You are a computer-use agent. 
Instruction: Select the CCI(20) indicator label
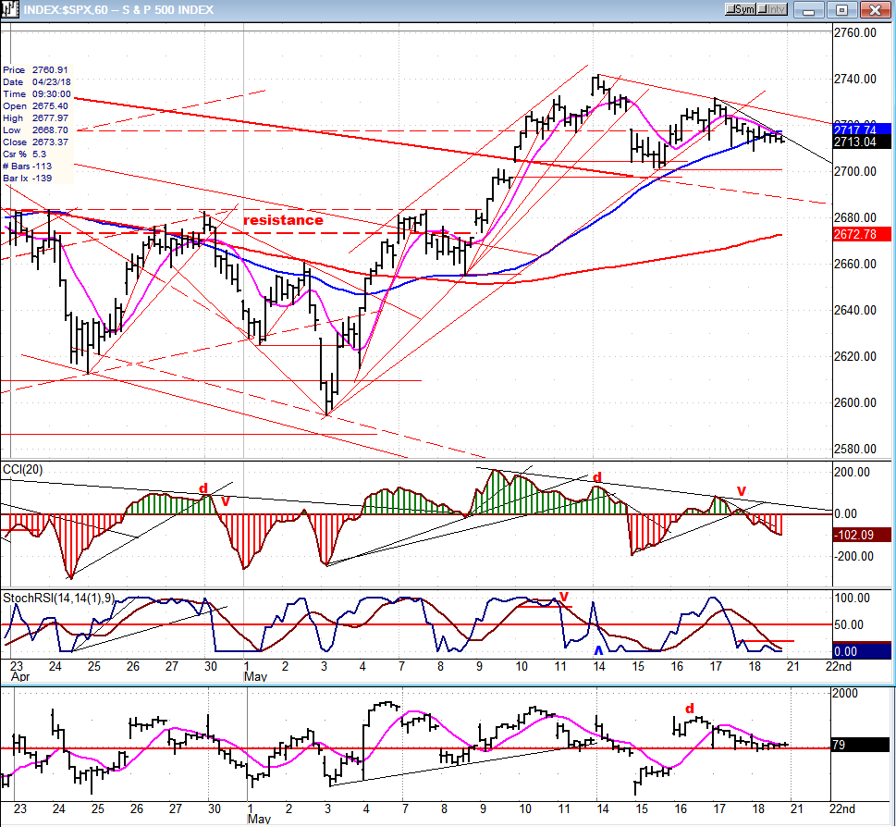point(23,470)
